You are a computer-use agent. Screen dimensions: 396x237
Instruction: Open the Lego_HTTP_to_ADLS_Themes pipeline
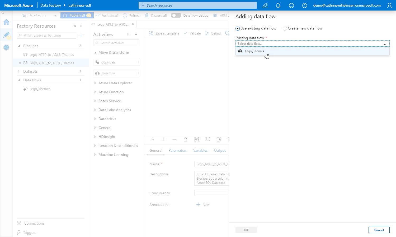51,55
